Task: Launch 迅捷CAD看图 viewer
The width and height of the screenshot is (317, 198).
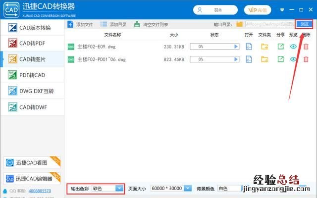Action: tap(32, 163)
